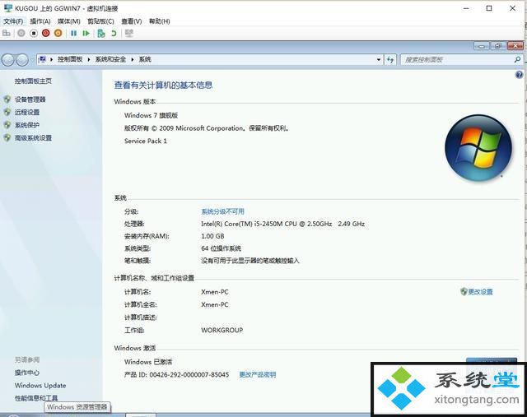The image size is (527, 417).
Task: Expand the arrow before 控制面板 in breadcrumb
Action: coord(51,59)
